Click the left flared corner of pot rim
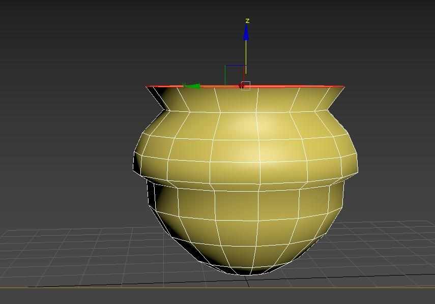This screenshot has width=435, height=304. coord(148,88)
